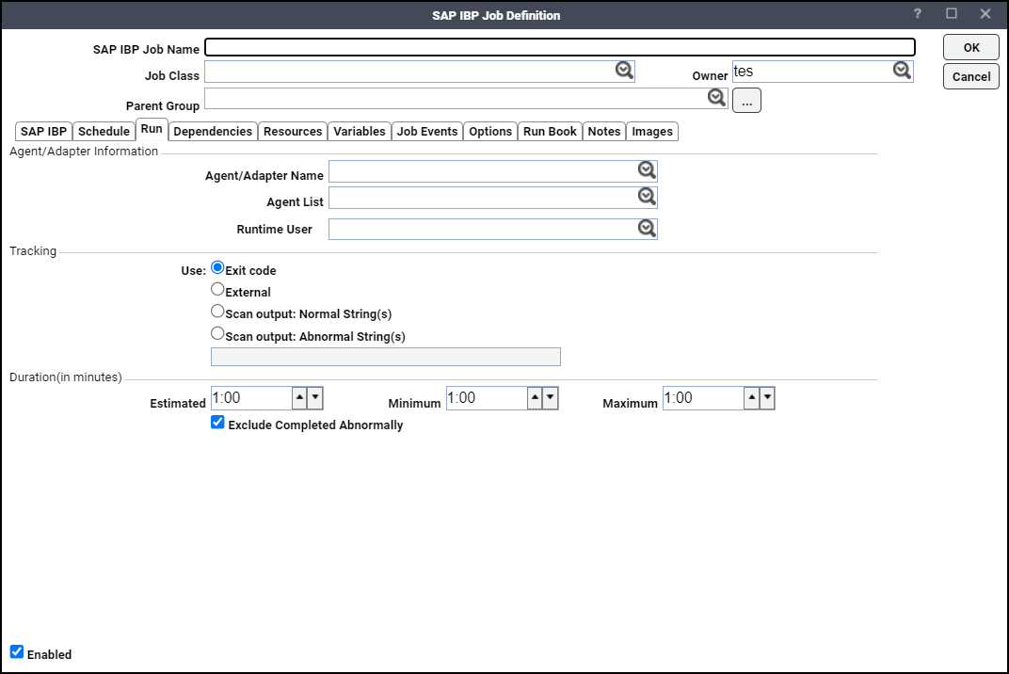Focus the SAP IBP Job Name field
The width and height of the screenshot is (1009, 674).
(x=560, y=47)
